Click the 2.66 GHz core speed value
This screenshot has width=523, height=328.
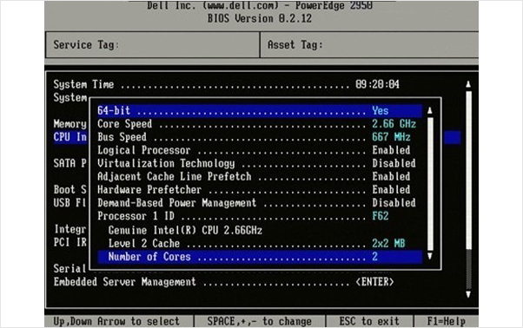pos(394,124)
